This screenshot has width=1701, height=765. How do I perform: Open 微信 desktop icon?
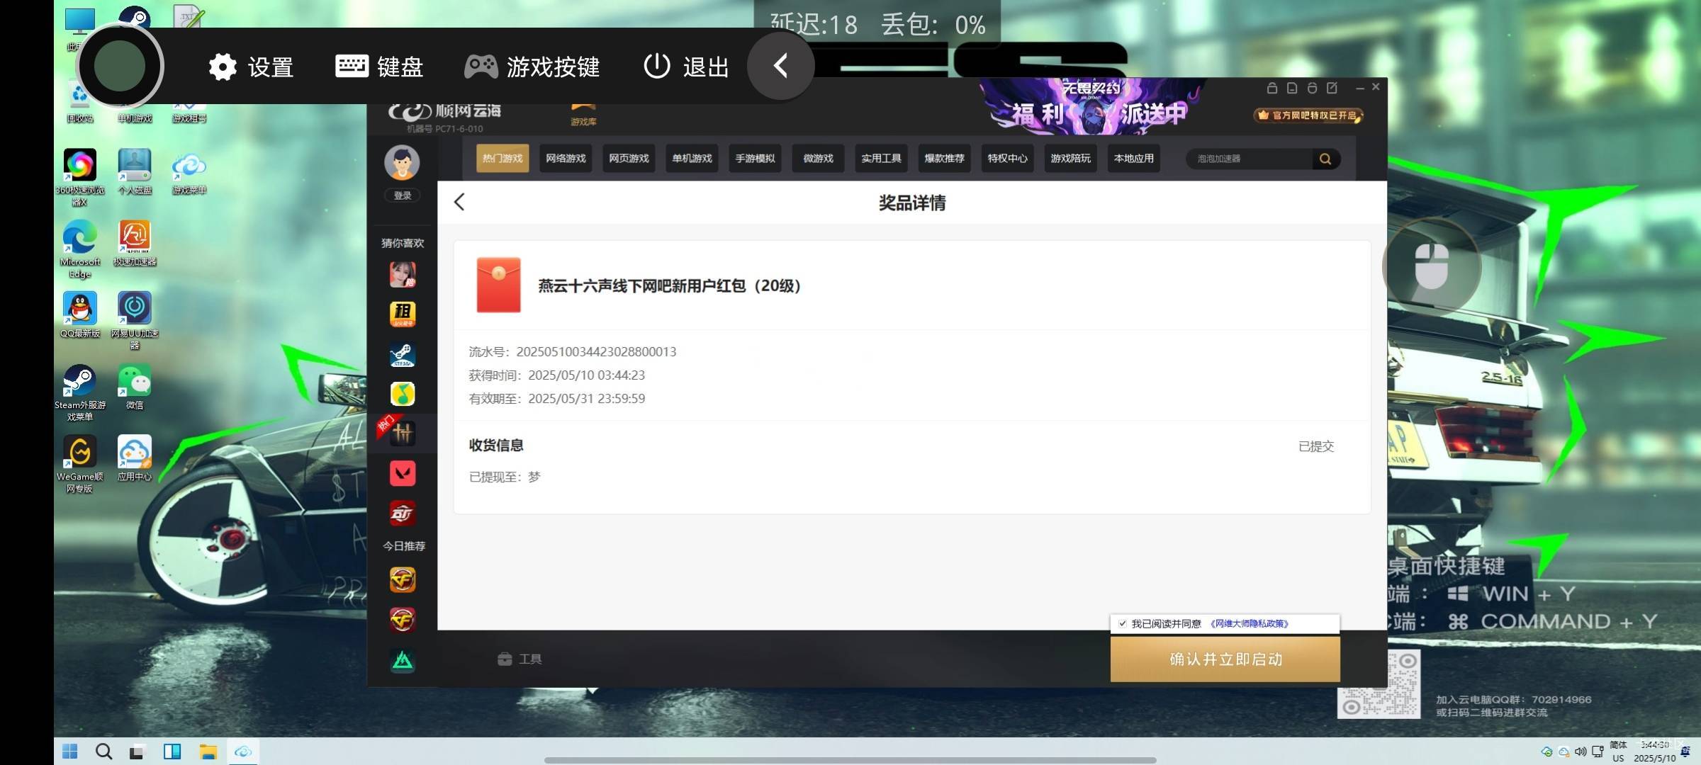coord(135,387)
